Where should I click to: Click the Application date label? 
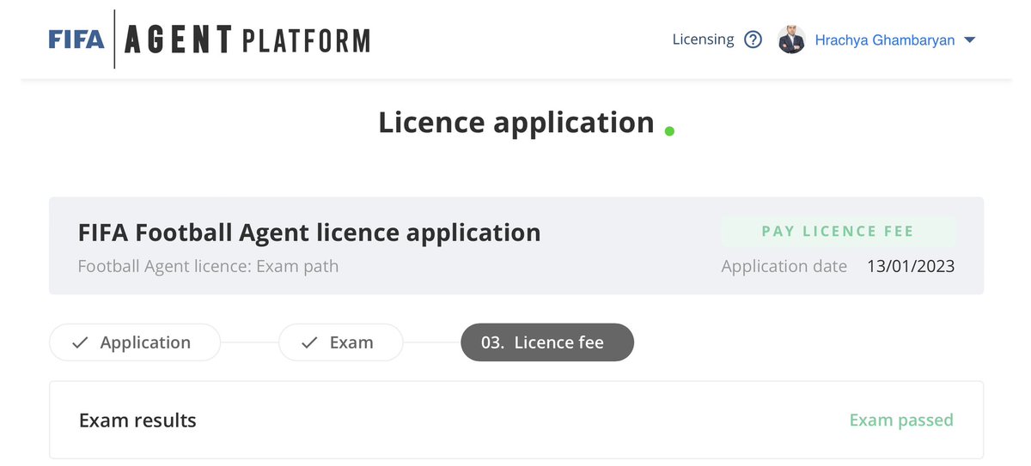[784, 266]
